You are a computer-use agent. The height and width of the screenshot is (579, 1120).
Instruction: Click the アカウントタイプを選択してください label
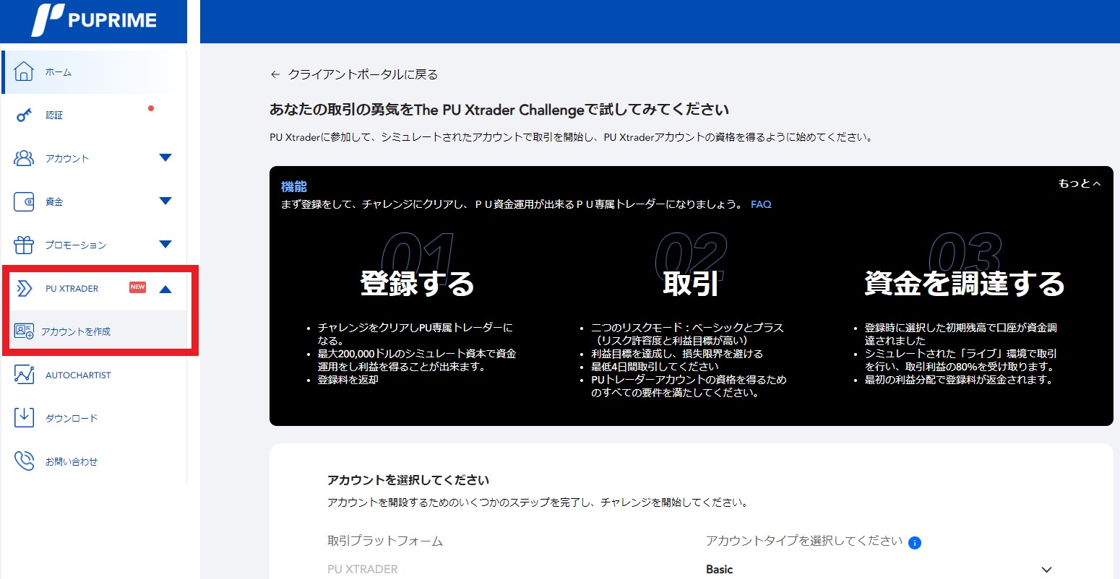[x=804, y=541]
